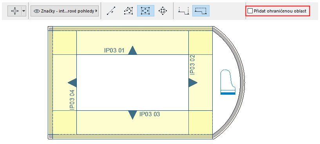Choose the open boundary line option icon
320x144 pixels.
coord(184,11)
